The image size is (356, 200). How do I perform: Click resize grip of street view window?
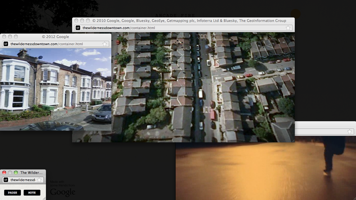[109, 129]
